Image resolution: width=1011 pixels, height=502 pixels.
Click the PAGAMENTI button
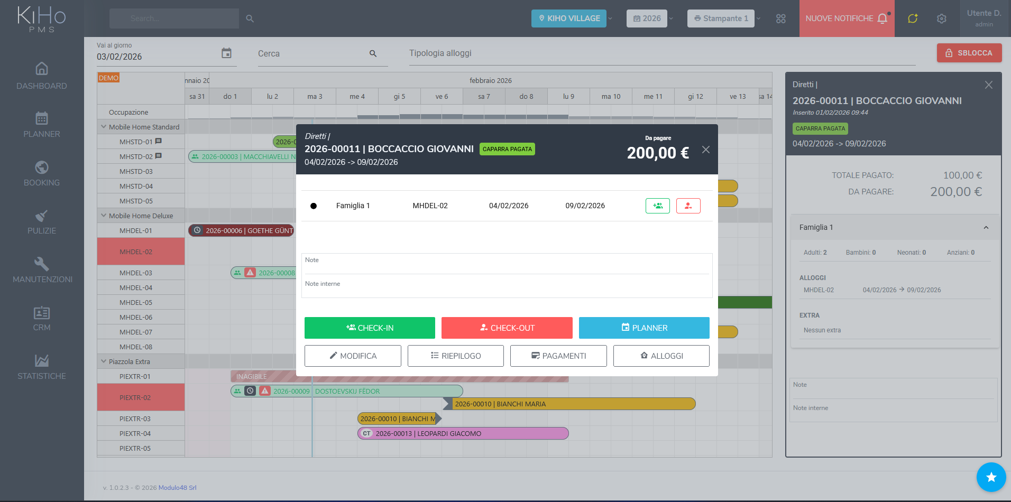coord(558,356)
